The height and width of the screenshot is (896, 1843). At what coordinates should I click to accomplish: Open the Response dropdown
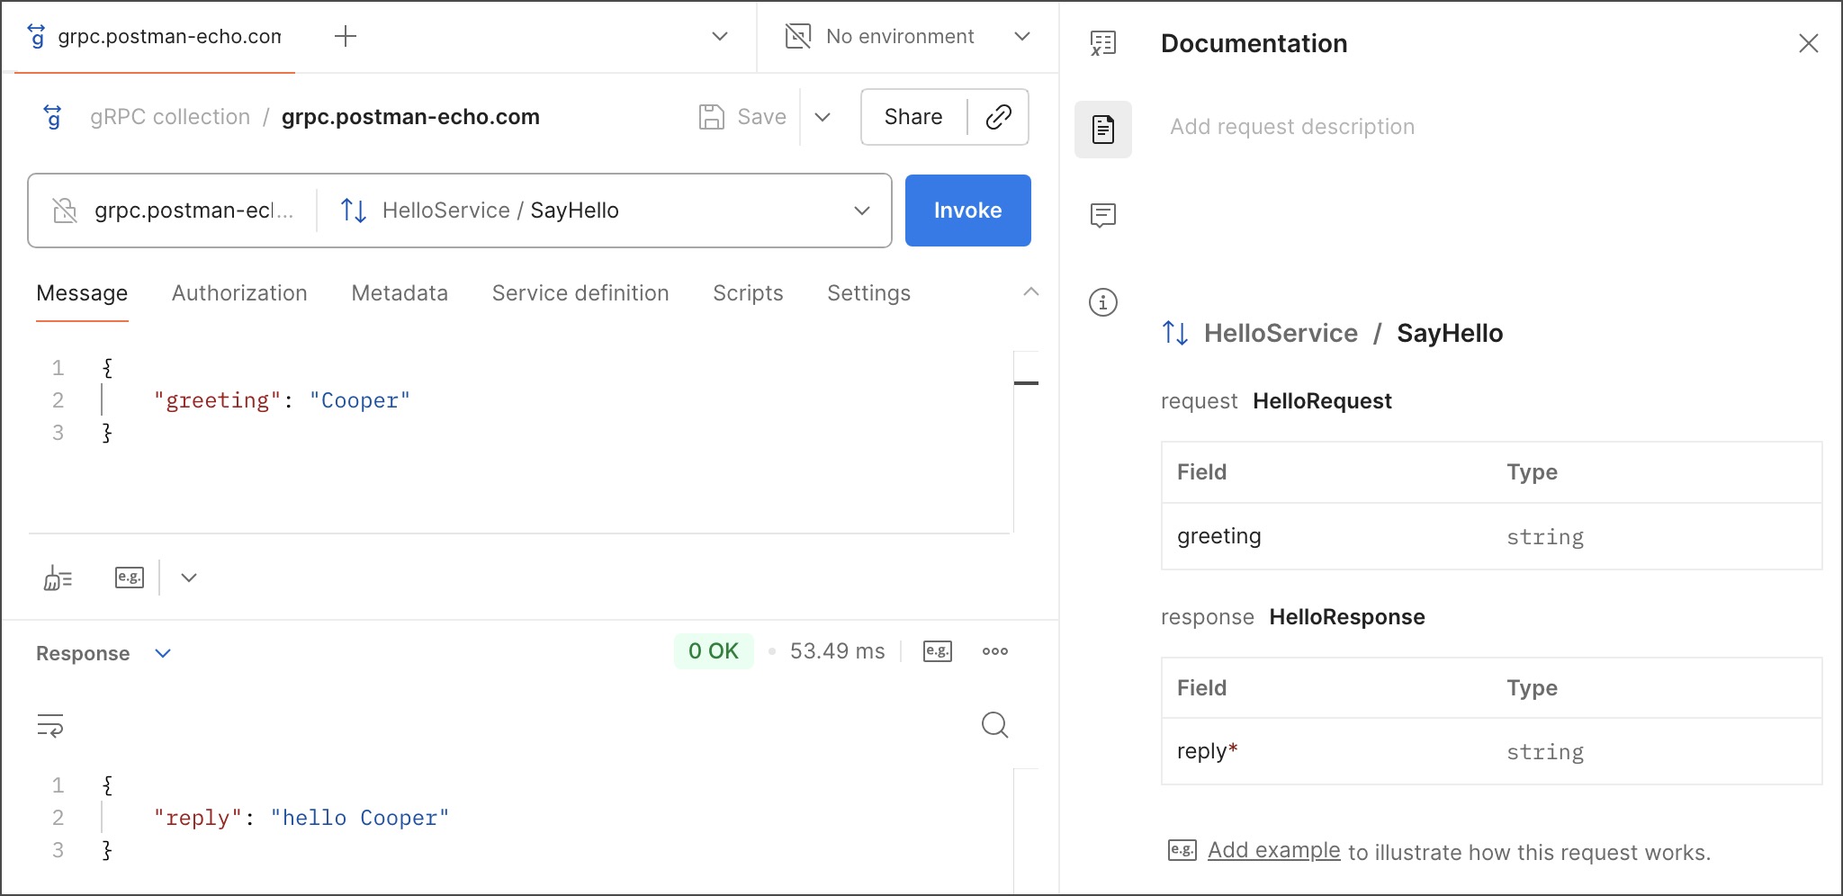[103, 653]
